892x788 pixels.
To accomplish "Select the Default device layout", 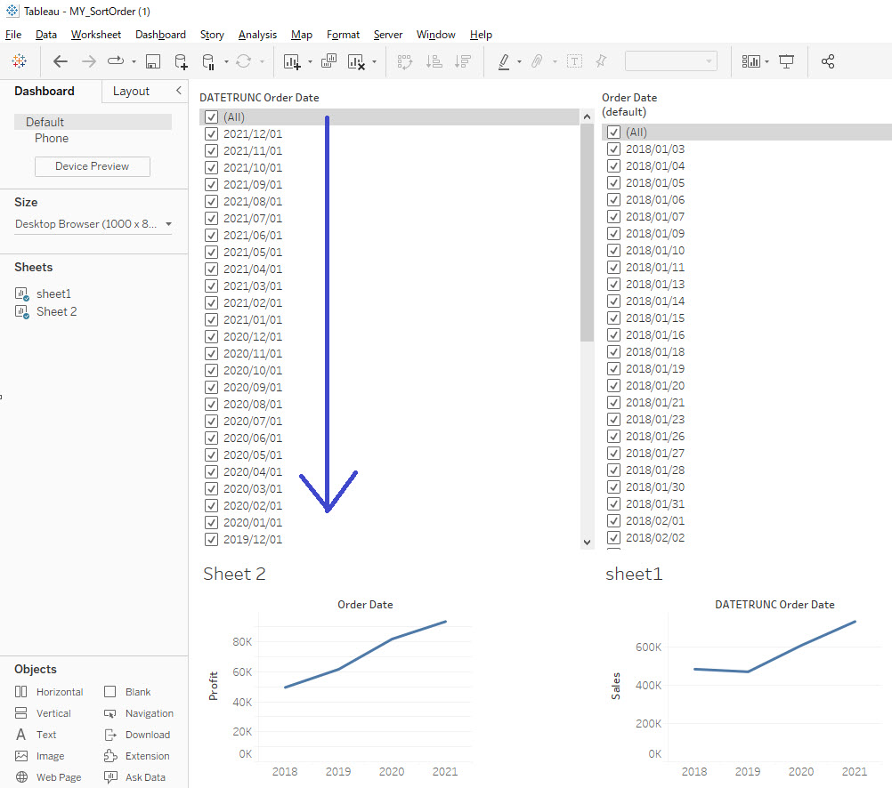I will 93,122.
